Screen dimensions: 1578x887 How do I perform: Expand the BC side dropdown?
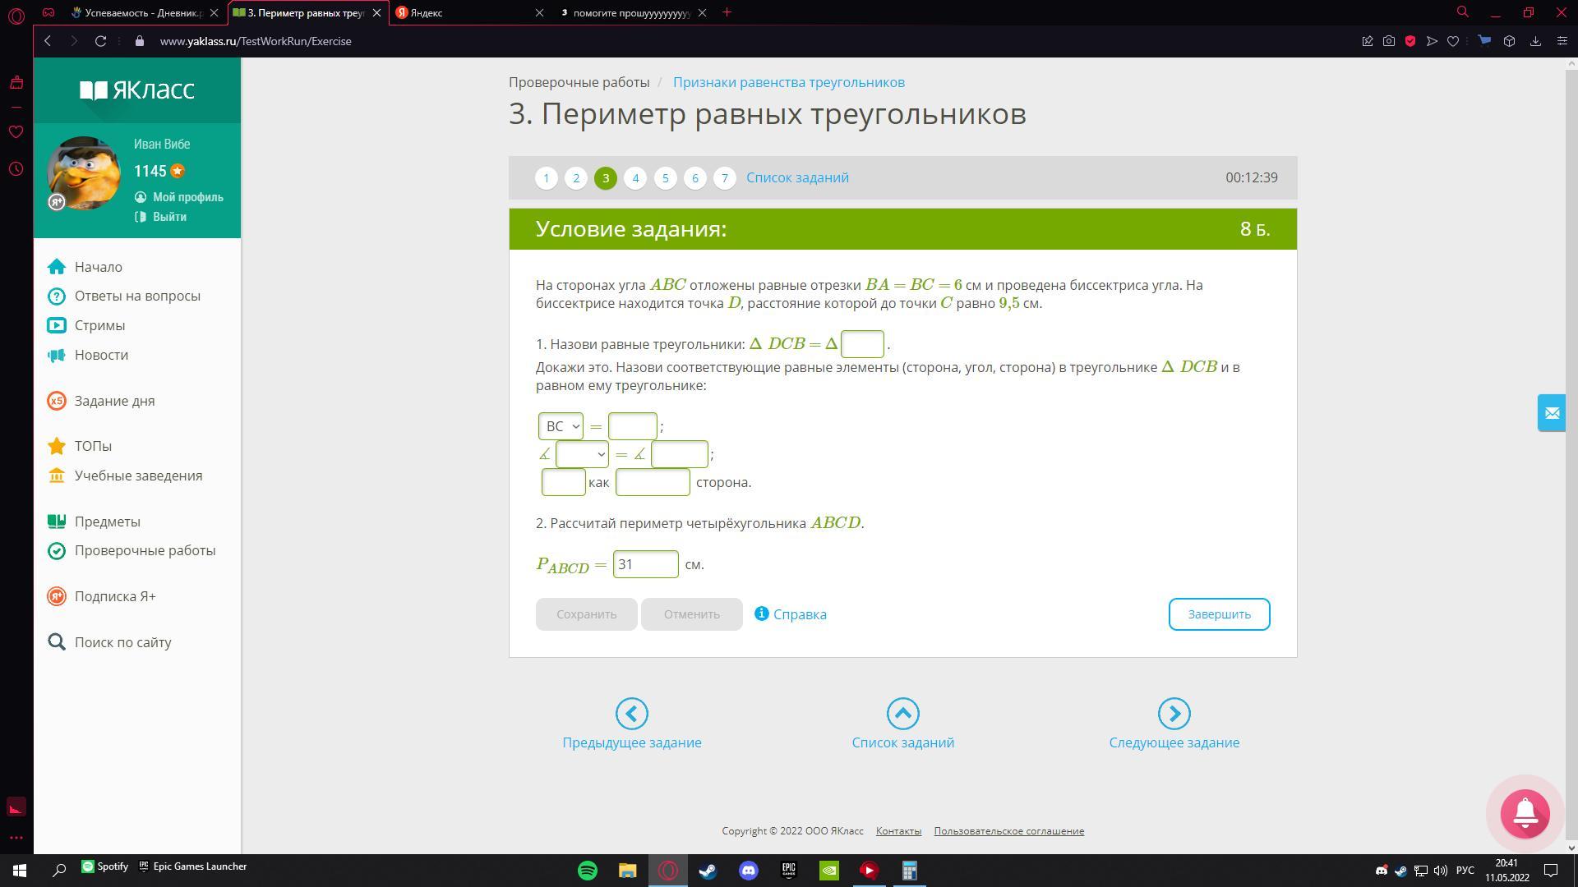(561, 426)
